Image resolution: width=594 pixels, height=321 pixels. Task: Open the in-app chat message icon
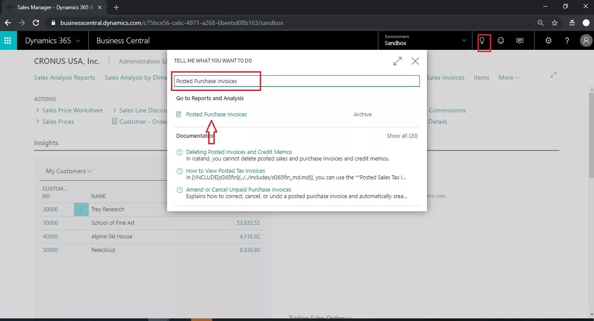520,40
